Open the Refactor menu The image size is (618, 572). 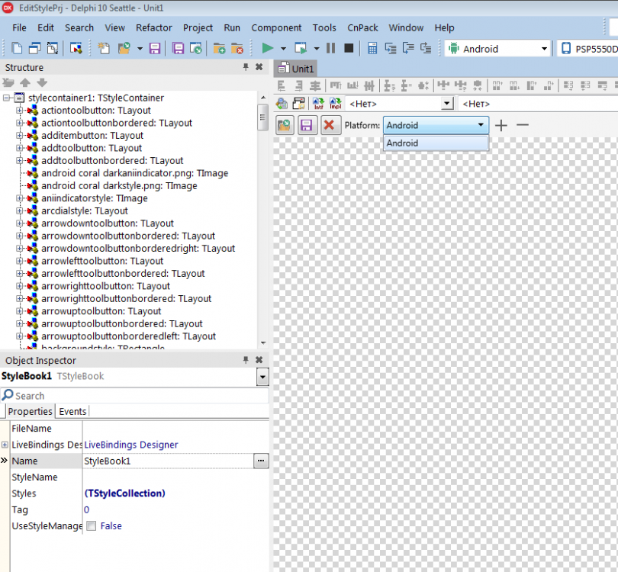[x=153, y=27]
